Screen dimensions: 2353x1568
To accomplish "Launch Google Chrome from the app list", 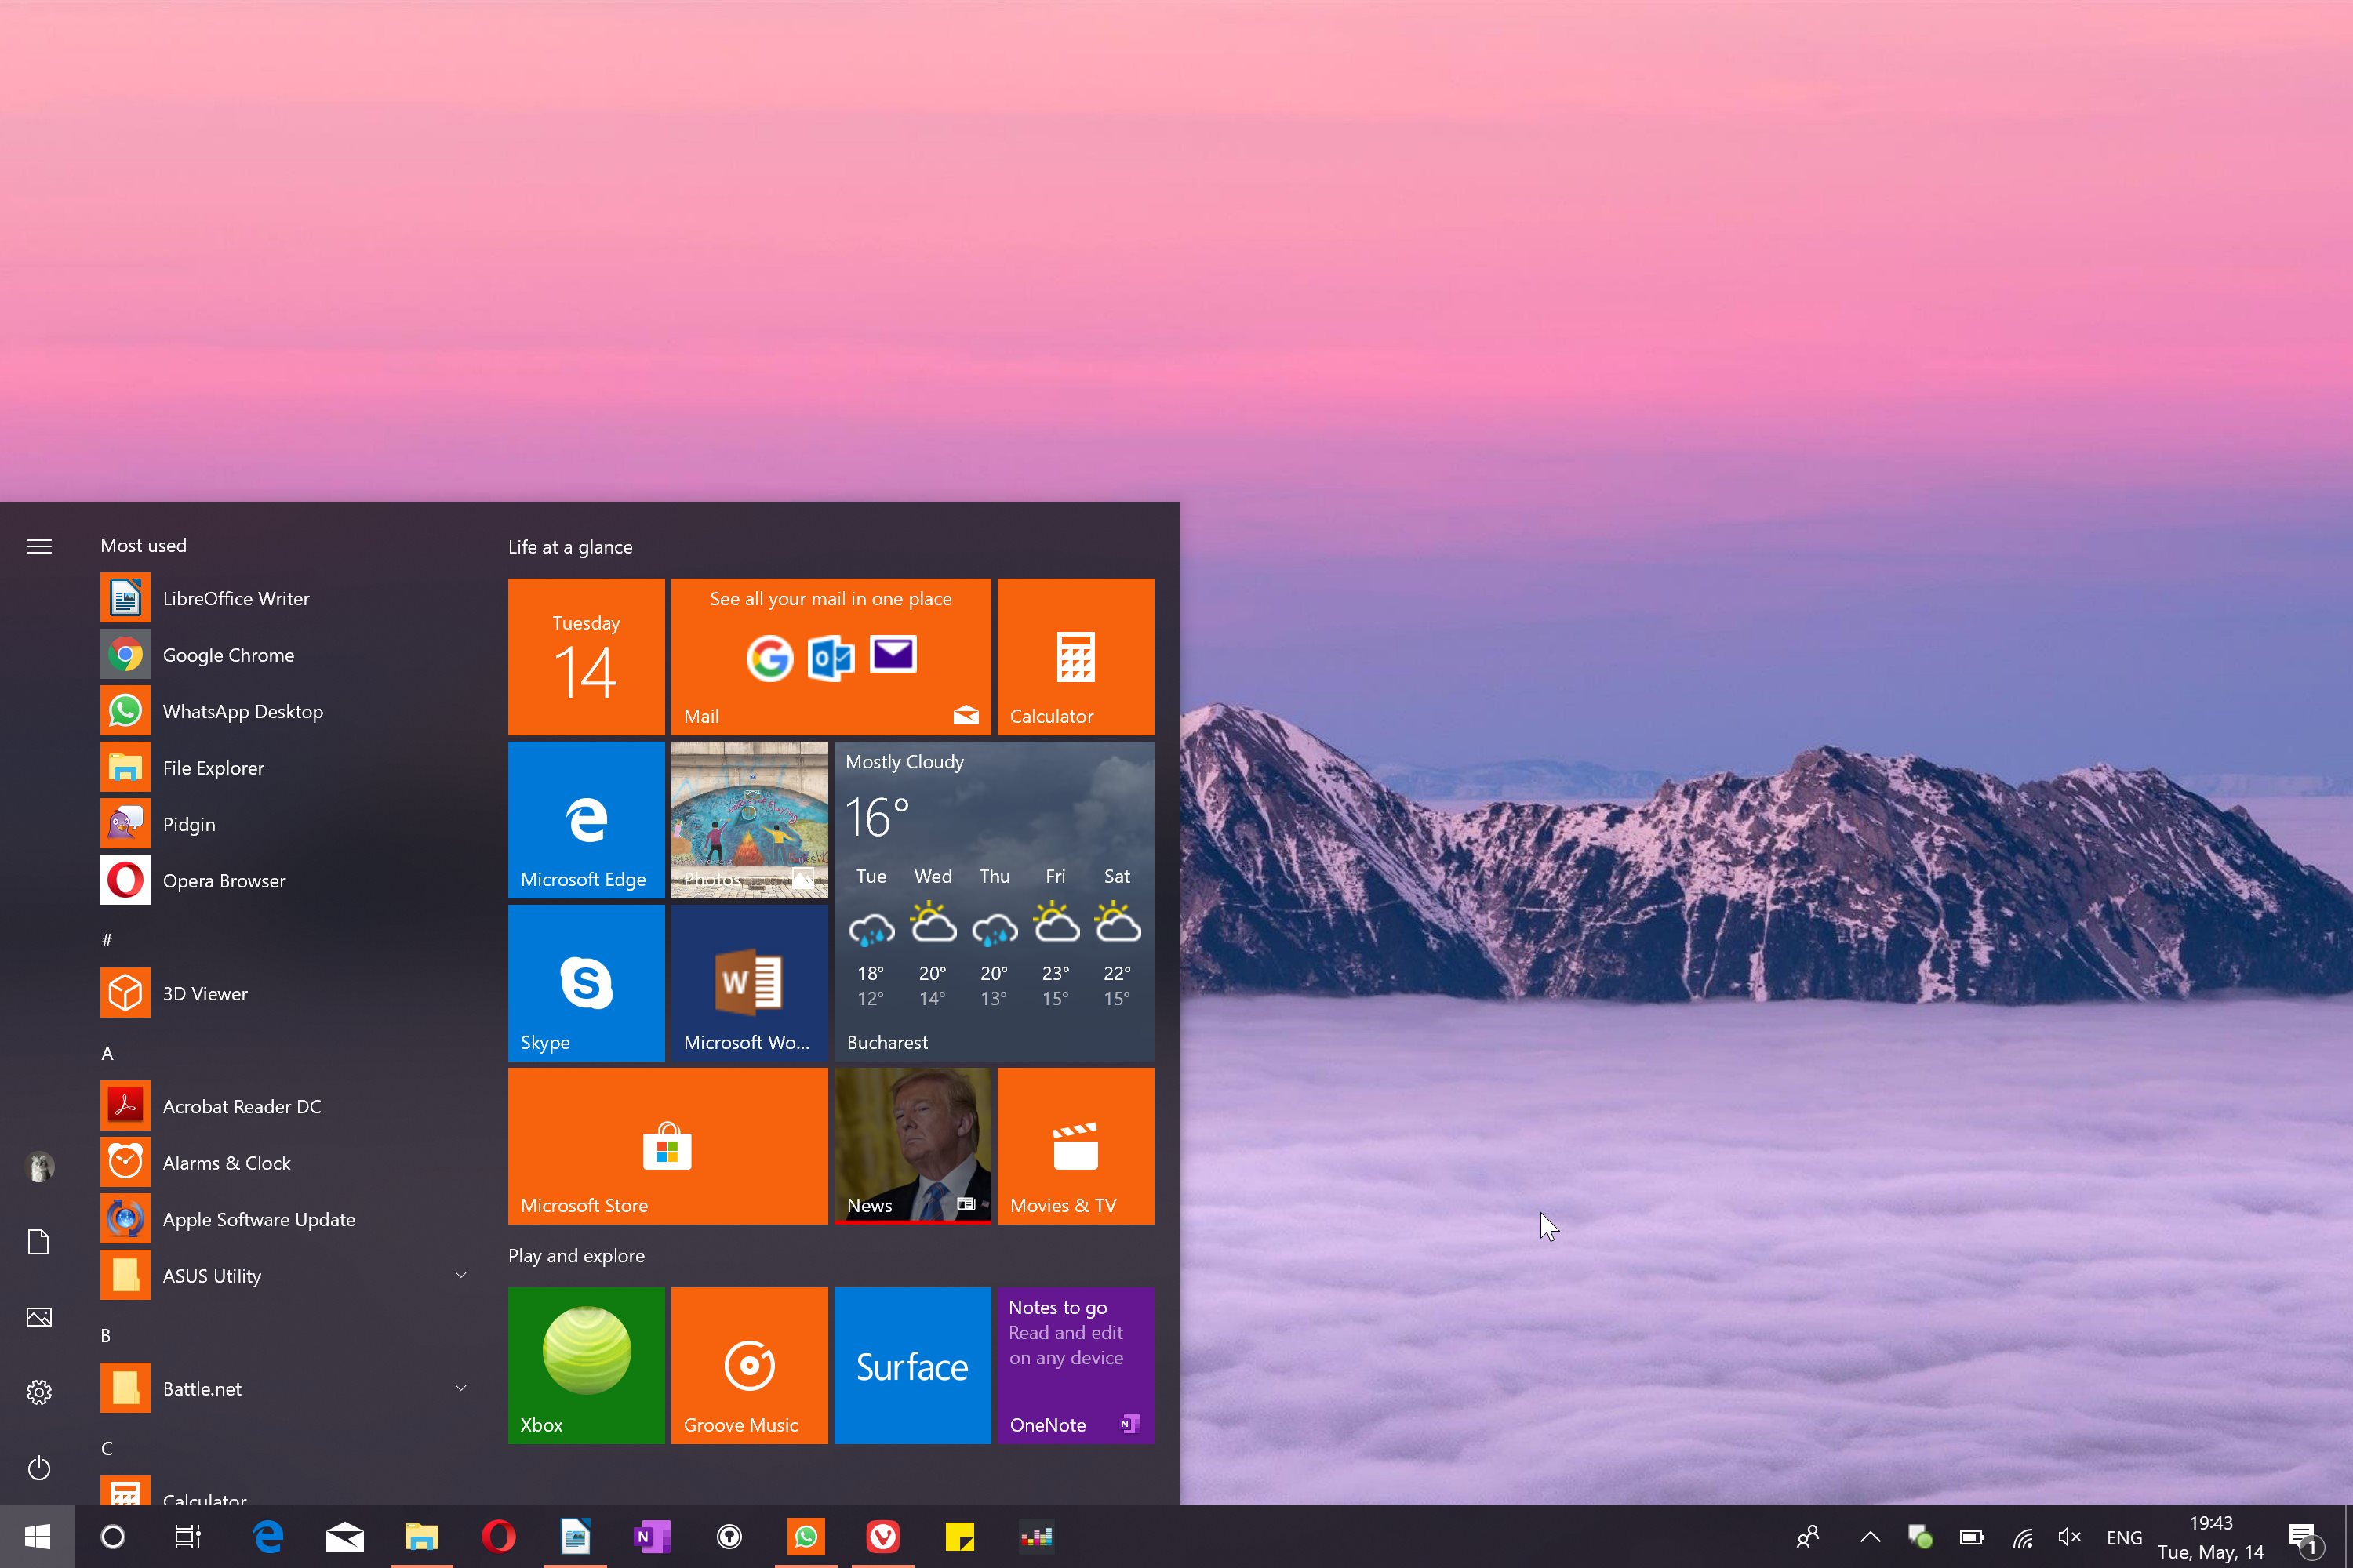I will 285,655.
